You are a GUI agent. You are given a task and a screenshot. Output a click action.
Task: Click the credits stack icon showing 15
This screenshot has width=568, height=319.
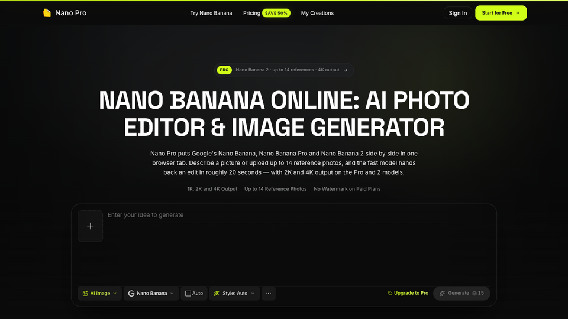point(475,294)
